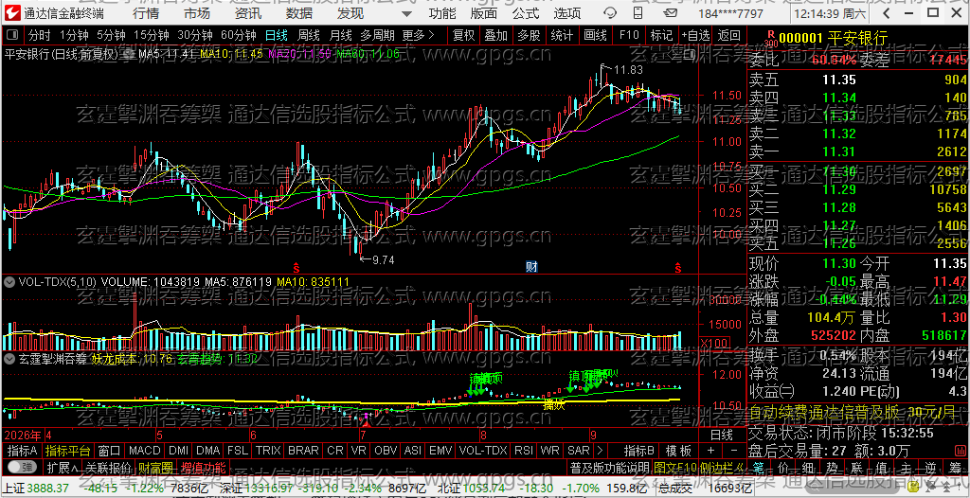Screen dimensions: 970x498
Task: Switch chart period to 60分钟
Action: (238, 35)
